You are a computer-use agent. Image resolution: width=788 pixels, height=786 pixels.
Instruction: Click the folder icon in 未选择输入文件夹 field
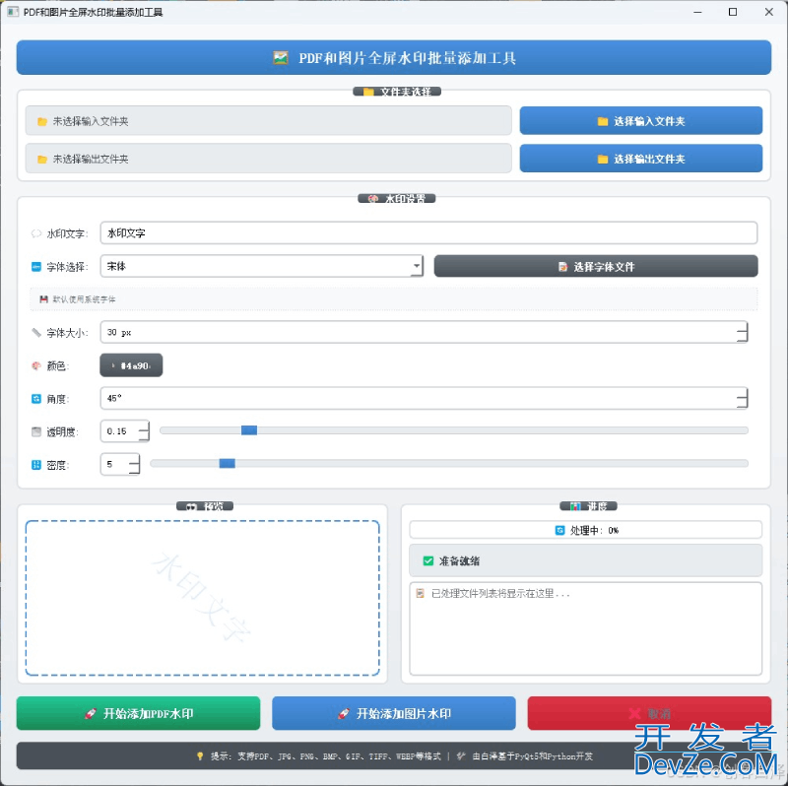[x=42, y=121]
